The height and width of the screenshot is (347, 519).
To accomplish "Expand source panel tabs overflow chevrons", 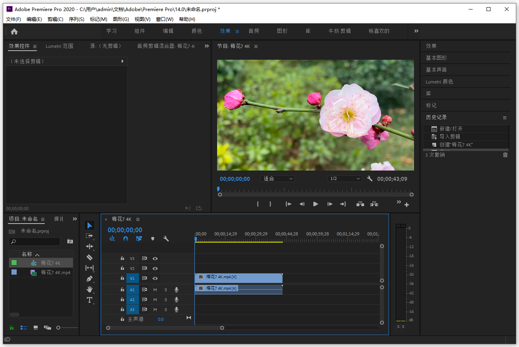I will [206, 46].
